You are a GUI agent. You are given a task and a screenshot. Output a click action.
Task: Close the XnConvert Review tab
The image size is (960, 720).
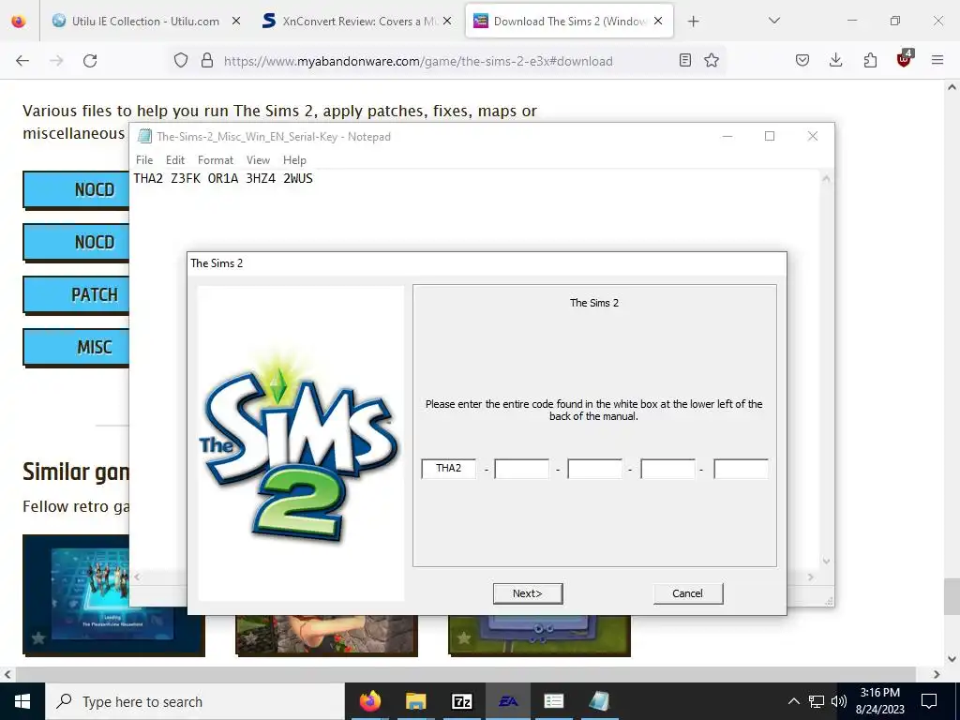pyautogui.click(x=447, y=21)
